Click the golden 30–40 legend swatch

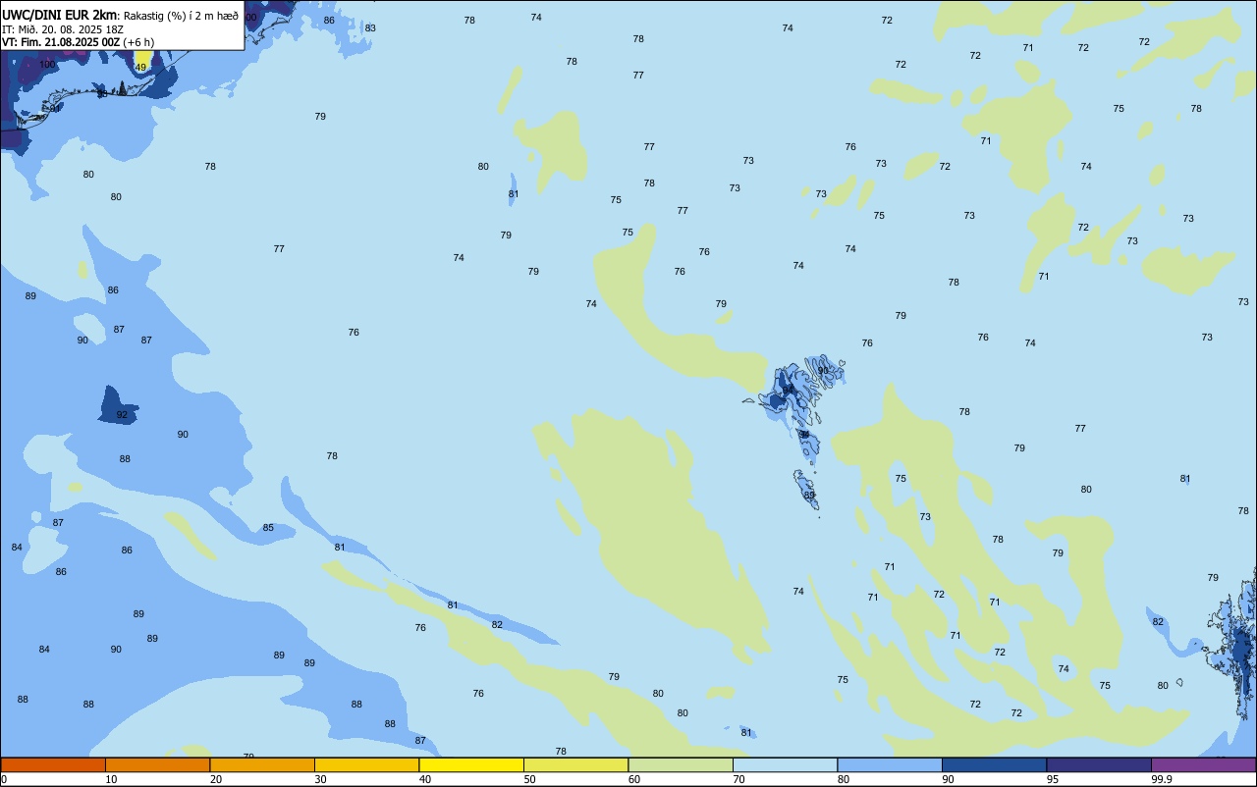pos(366,764)
